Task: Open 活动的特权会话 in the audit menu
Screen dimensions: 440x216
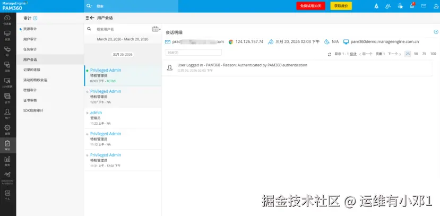Action: click(35, 80)
